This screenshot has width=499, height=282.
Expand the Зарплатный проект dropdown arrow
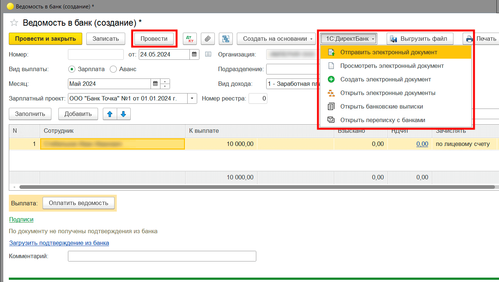[192, 98]
